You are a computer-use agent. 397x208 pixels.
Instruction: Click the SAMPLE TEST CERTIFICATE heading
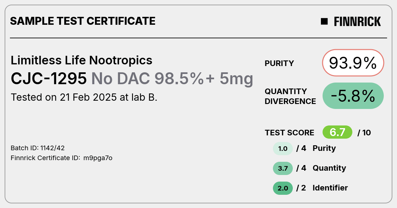[83, 21]
